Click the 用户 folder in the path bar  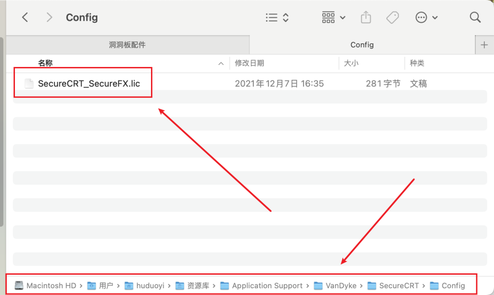[100, 285]
